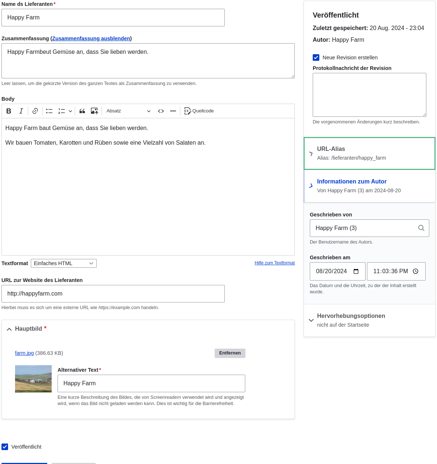Click the Protokollnachricht der Revision textarea
The width and height of the screenshot is (437, 464).
click(370, 95)
